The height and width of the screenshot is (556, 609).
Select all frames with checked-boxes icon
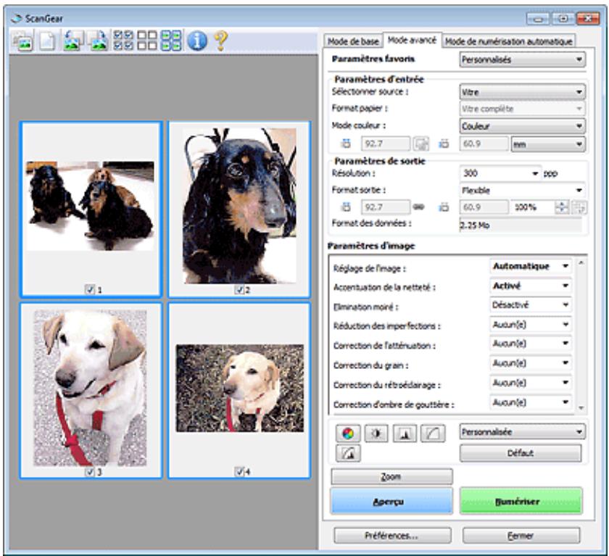(x=123, y=41)
